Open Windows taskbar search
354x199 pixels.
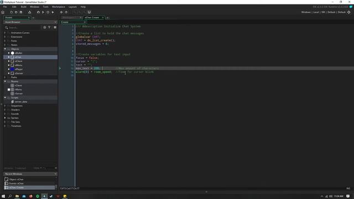pyautogui.click(x=10, y=196)
